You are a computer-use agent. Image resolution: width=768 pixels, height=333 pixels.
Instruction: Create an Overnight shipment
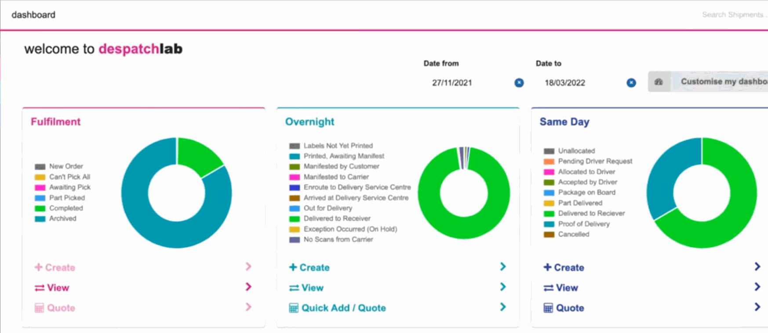coord(309,267)
